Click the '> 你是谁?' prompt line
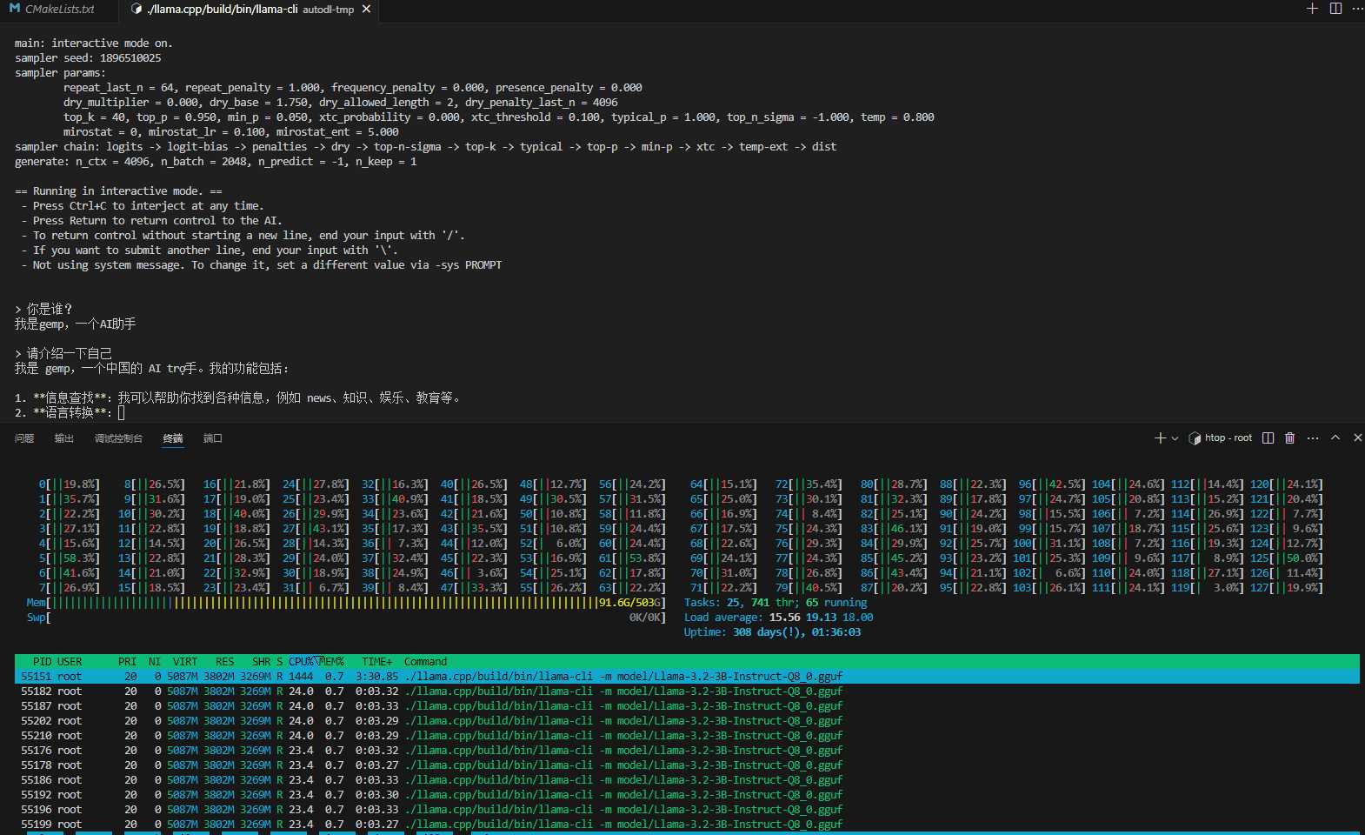The width and height of the screenshot is (1365, 835). (x=43, y=310)
